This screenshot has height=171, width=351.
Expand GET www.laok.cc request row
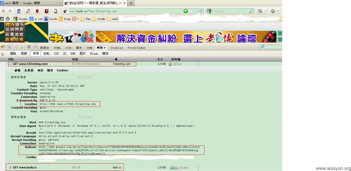pos(10,167)
